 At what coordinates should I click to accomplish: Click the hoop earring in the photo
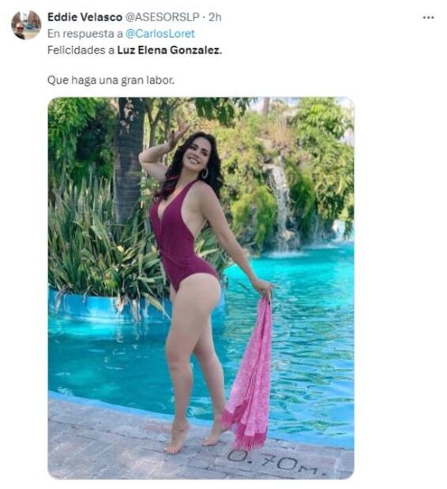coord(205,174)
